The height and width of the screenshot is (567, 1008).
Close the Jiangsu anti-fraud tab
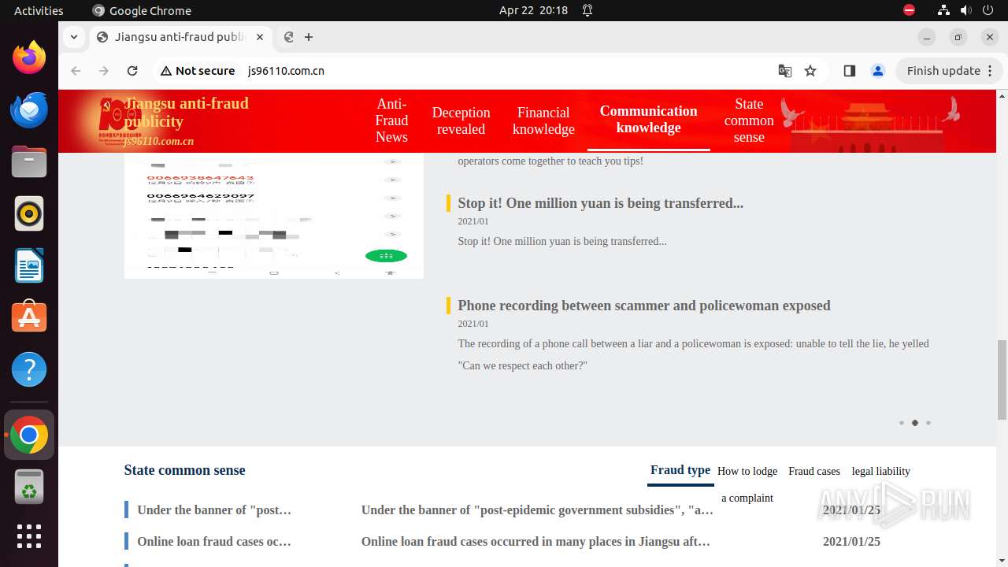click(260, 37)
